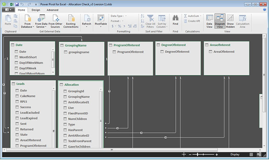269x168 pixels.
Task: Click sort A to Z icon
Action: 143,16
